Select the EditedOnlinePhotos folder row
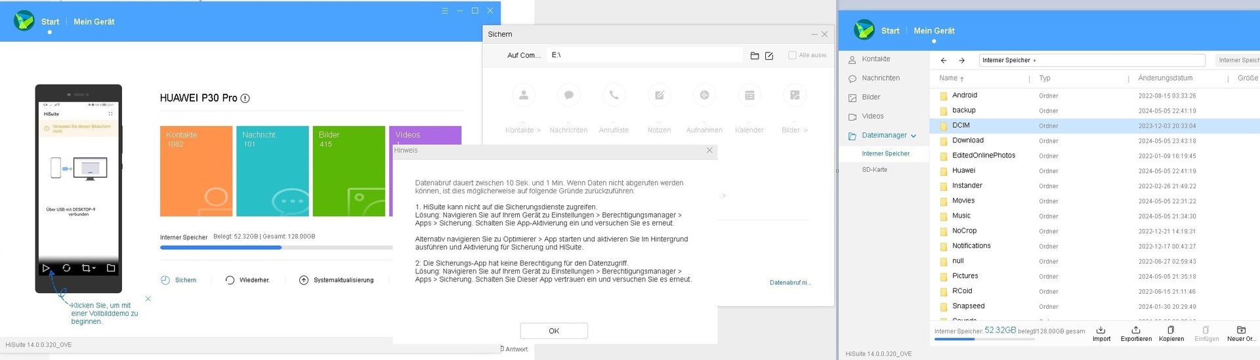The image size is (1260, 360). (x=1095, y=155)
